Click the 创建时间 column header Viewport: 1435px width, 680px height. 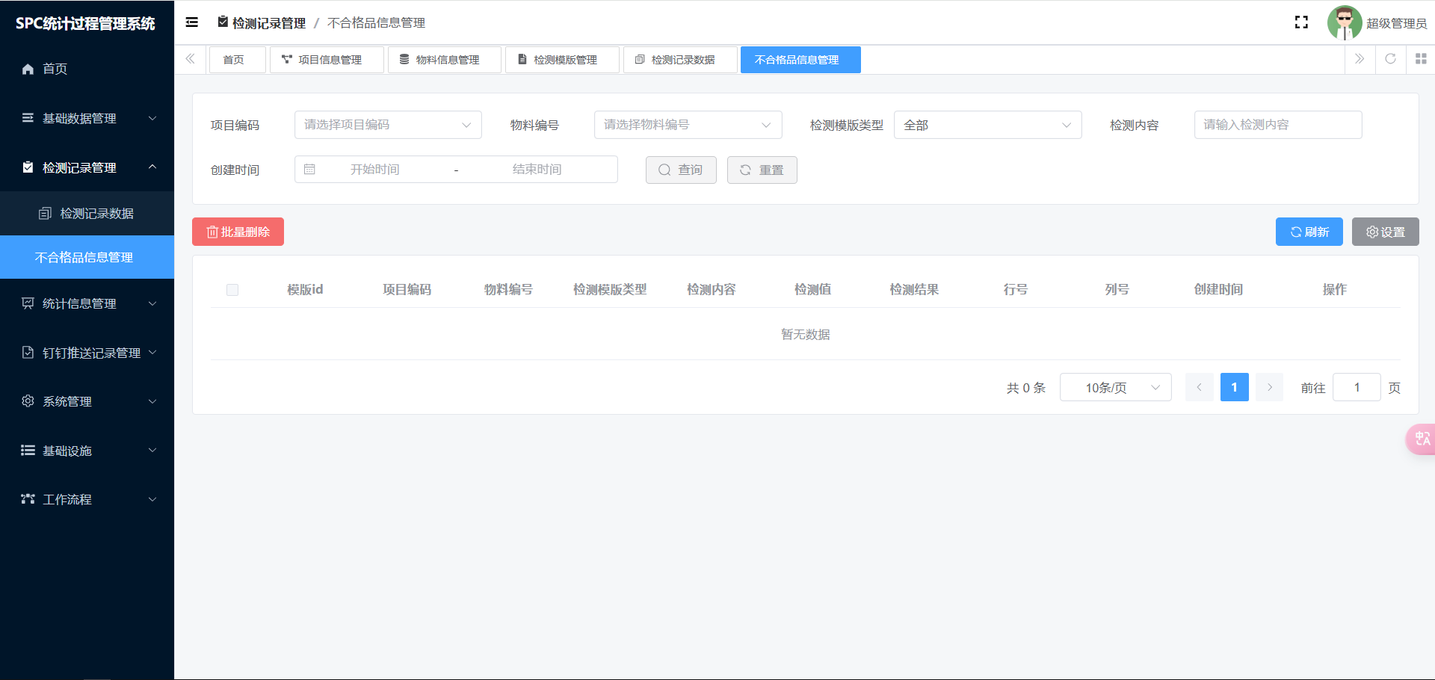[1218, 289]
